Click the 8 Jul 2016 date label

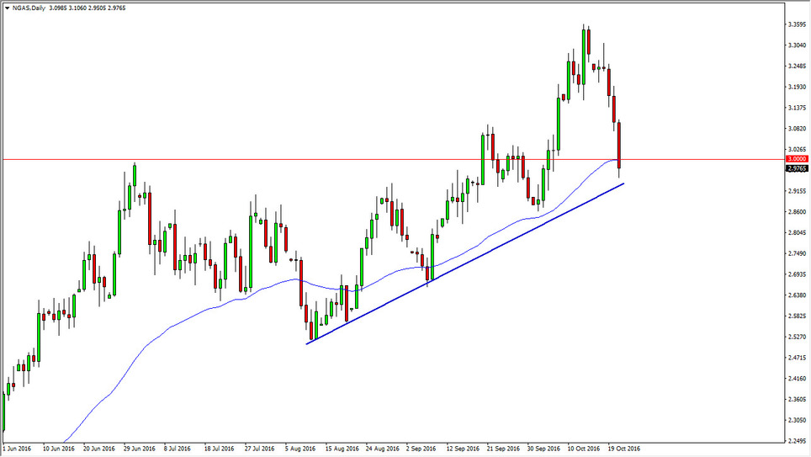[178, 449]
